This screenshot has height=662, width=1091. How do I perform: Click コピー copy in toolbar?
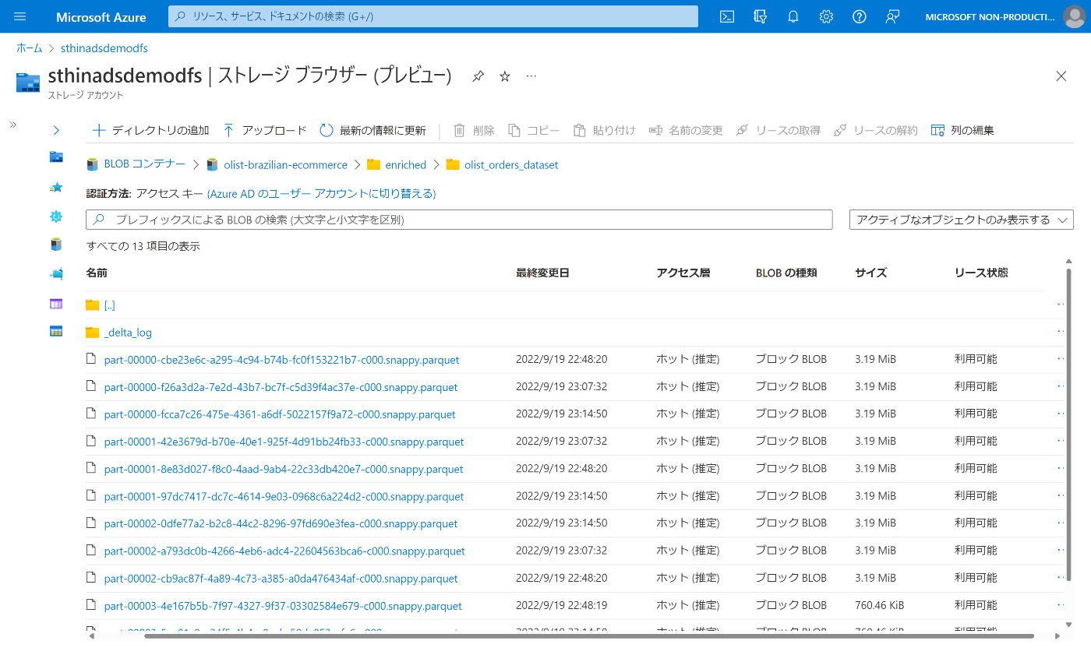coord(534,130)
